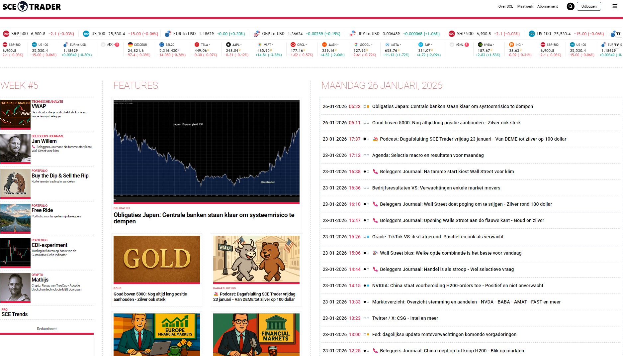Open Buy the Dip & Sell the Rip link
The image size is (623, 356).
60,176
